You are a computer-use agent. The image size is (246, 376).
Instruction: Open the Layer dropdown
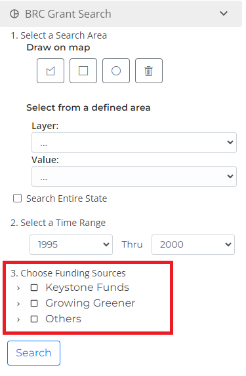[x=134, y=142]
